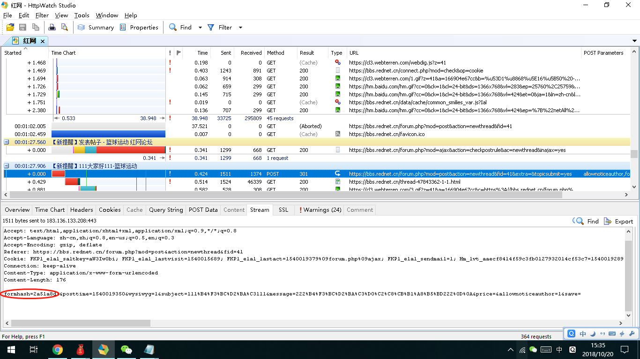This screenshot has height=359, width=640.
Task: Open the Tools menu
Action: (x=82, y=15)
